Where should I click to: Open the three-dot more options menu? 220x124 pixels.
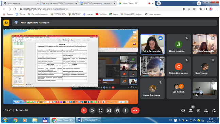click(x=125, y=110)
